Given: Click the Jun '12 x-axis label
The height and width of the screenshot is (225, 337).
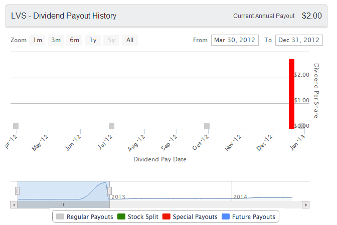Looking at the screenshot, I should (x=73, y=143).
